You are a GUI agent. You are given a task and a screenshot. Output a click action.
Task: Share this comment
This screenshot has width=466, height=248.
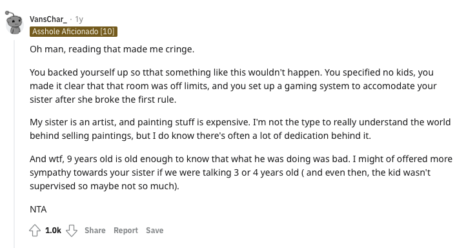(95, 231)
